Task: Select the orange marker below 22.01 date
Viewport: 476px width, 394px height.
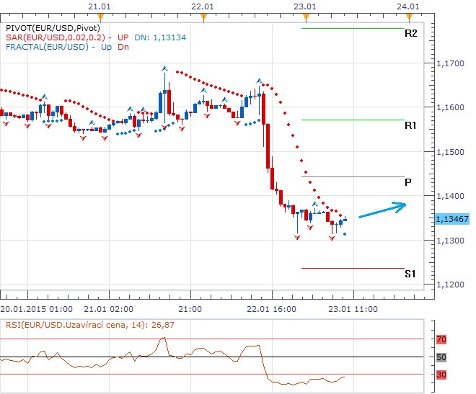Action: coord(205,16)
